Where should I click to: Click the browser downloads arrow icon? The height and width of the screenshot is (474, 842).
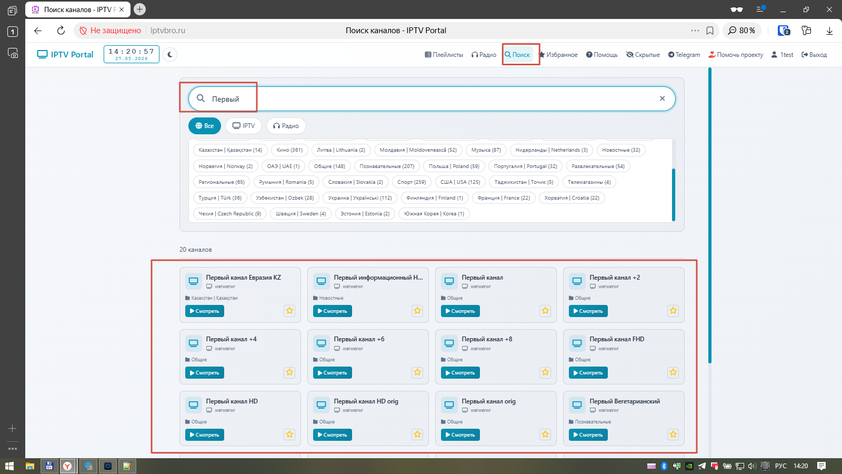[x=829, y=31]
